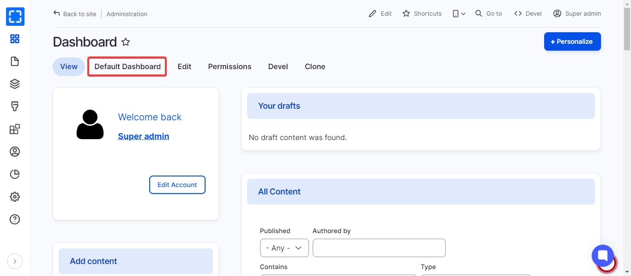The image size is (631, 276).
Task: Expand the sidebar with arrow button
Action: pyautogui.click(x=15, y=261)
